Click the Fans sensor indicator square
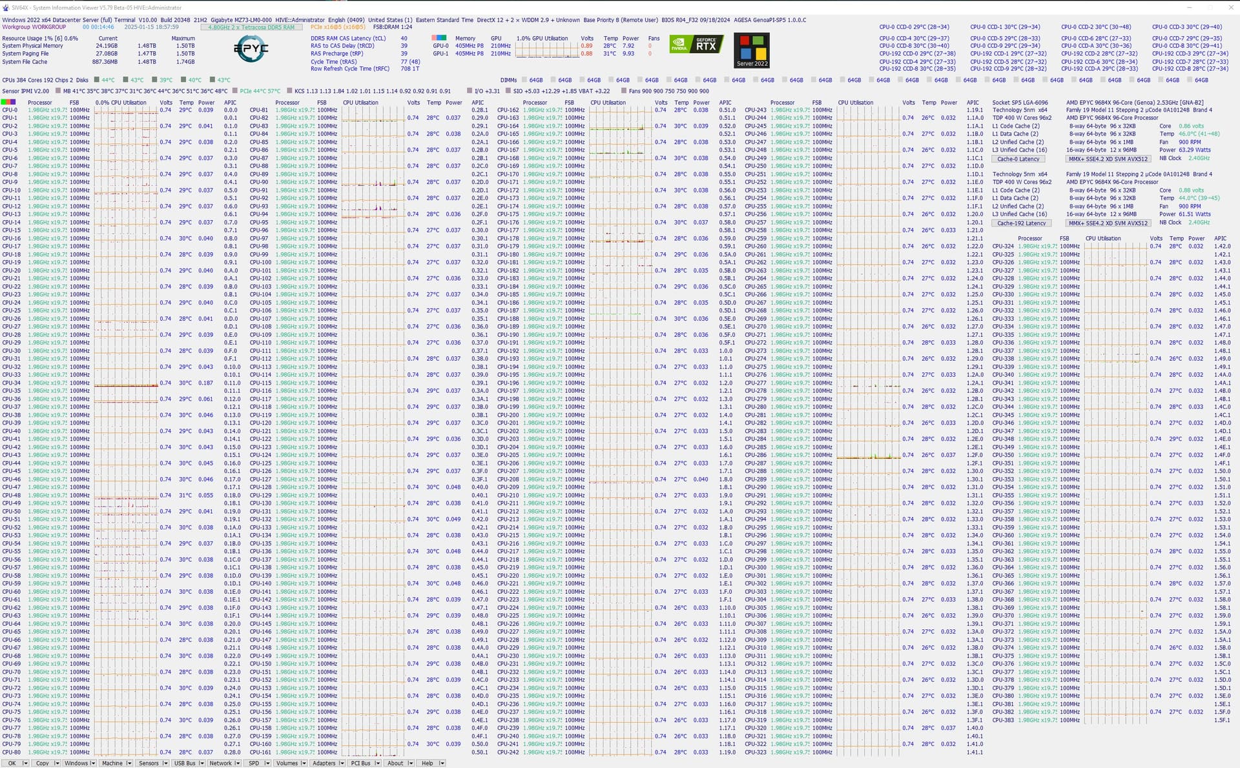The width and height of the screenshot is (1240, 768). [624, 91]
